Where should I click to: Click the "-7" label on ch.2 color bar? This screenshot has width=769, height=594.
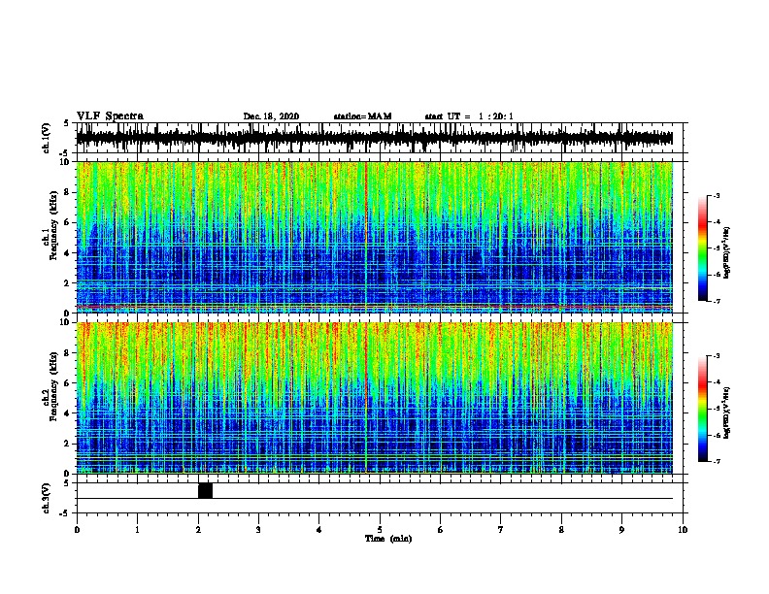tap(717, 462)
